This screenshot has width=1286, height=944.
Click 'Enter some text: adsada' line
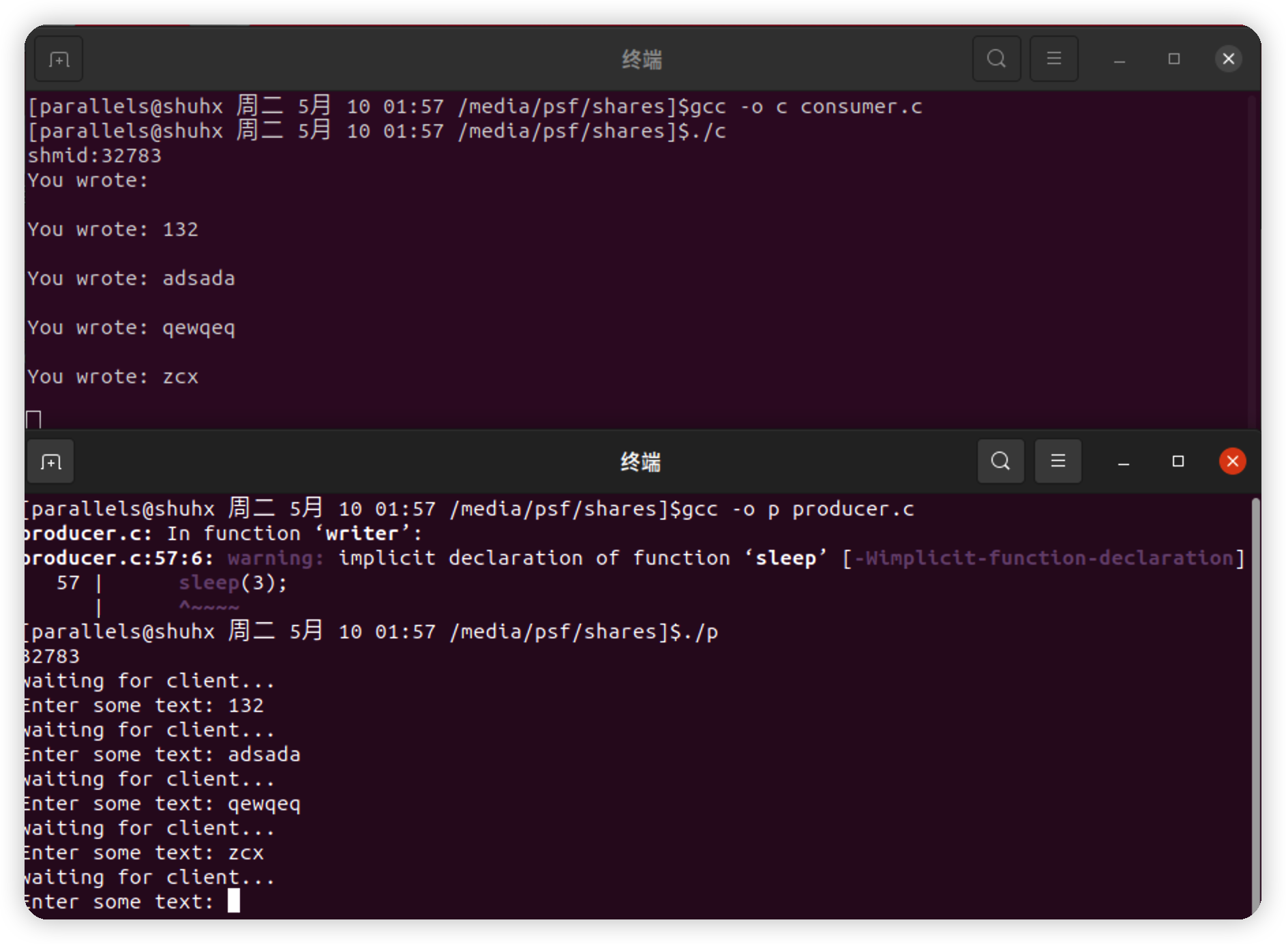click(x=162, y=755)
